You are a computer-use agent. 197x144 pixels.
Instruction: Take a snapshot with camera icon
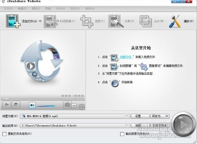click(x=67, y=105)
